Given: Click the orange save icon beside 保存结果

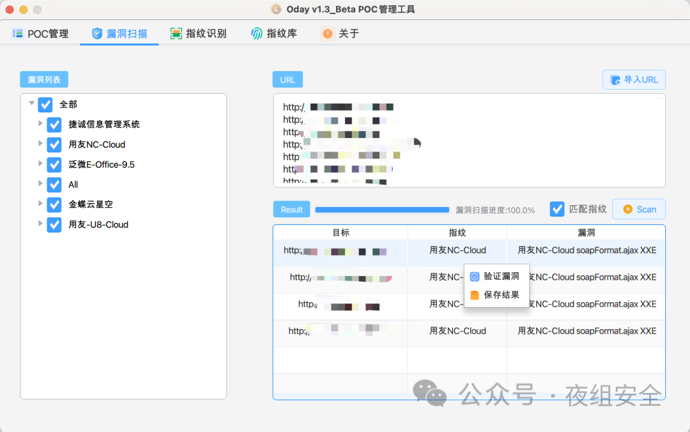Looking at the screenshot, I should 474,295.
